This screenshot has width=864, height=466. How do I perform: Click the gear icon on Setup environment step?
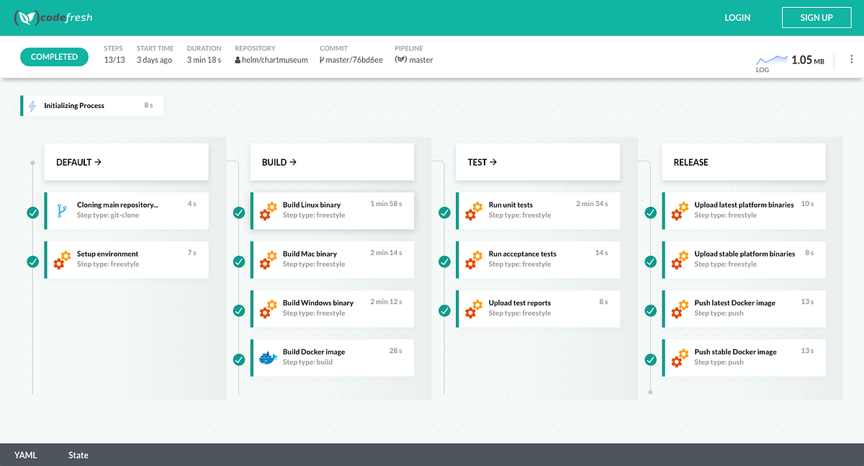[61, 259]
